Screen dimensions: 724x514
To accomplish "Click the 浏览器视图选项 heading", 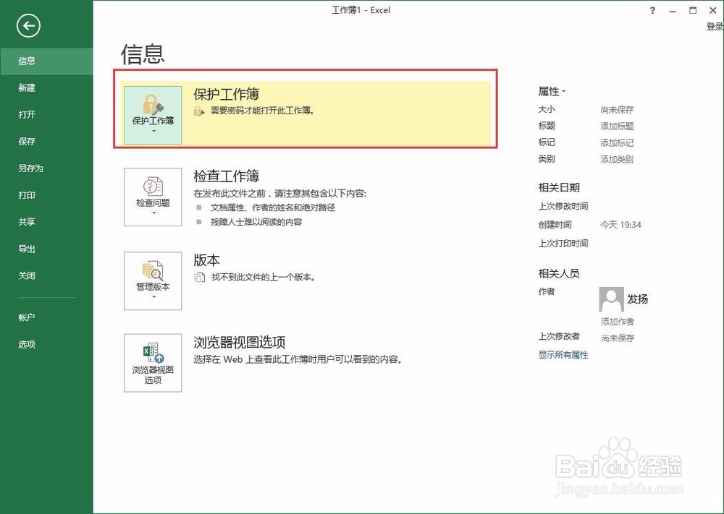I will click(240, 342).
